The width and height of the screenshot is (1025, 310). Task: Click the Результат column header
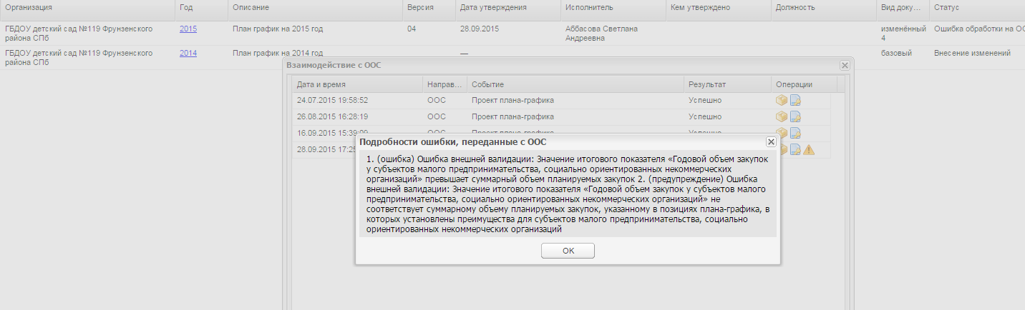pyautogui.click(x=727, y=84)
